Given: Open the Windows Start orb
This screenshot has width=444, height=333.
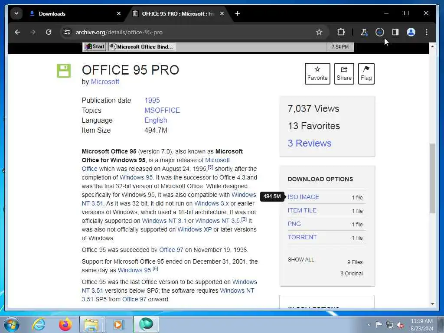Looking at the screenshot, I should (12, 324).
